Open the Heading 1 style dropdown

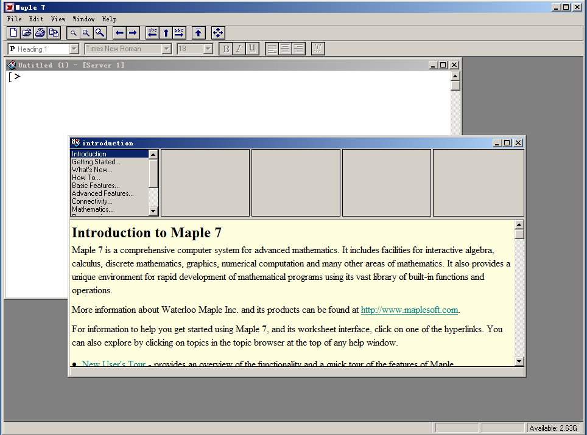click(74, 49)
